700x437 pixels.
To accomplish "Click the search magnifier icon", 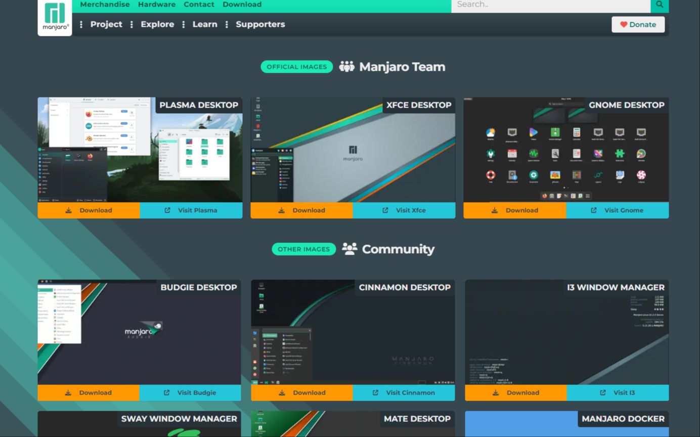I will tap(660, 5).
